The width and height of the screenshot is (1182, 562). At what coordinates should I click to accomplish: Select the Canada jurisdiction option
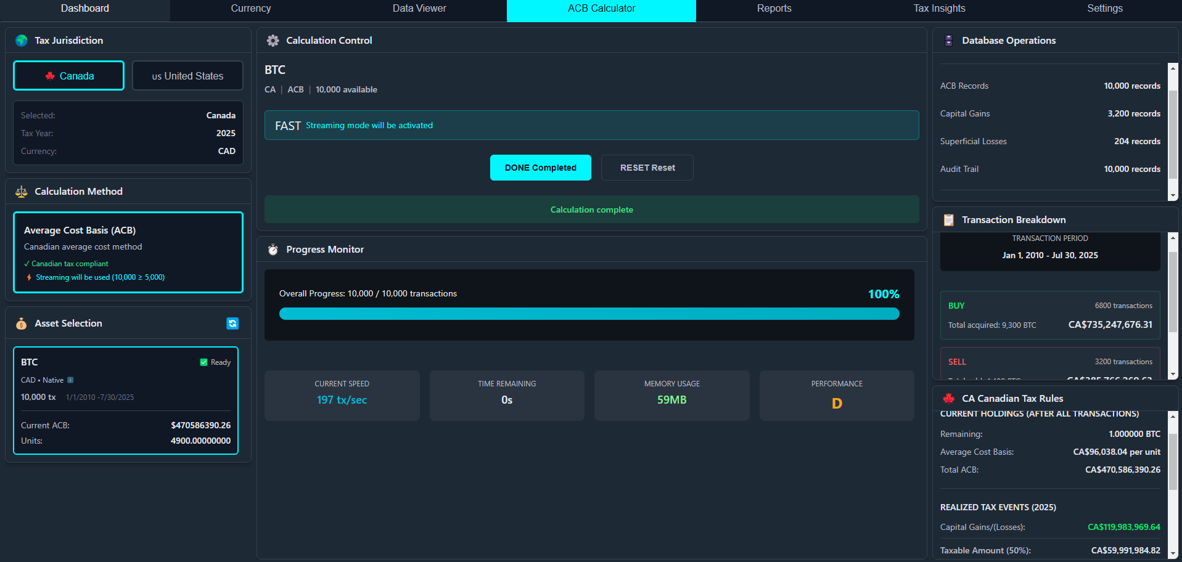tap(68, 75)
